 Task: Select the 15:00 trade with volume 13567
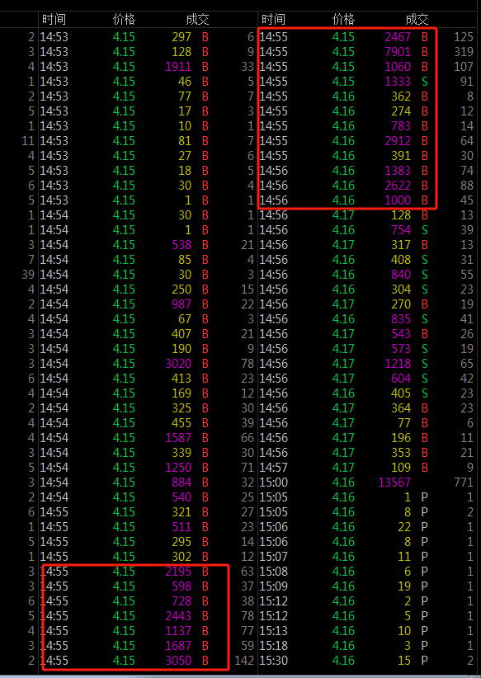(367, 483)
